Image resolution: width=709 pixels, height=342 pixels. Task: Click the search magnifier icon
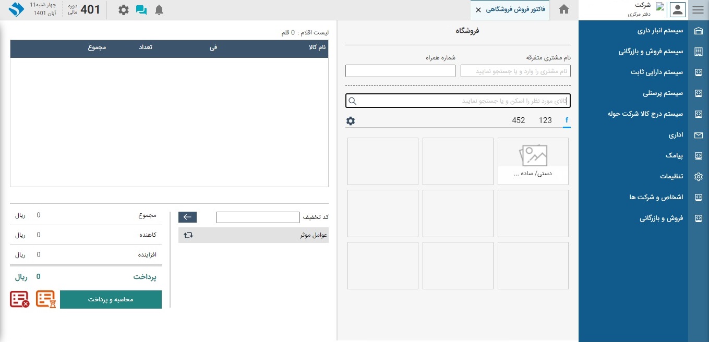click(353, 101)
